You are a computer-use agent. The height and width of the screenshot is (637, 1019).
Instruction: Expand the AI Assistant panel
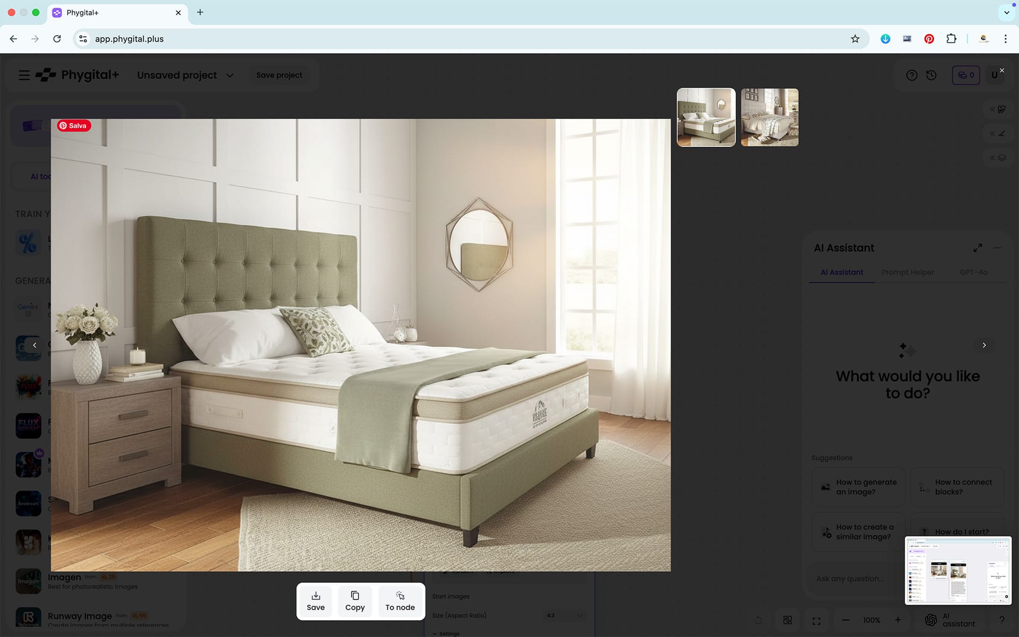point(977,248)
